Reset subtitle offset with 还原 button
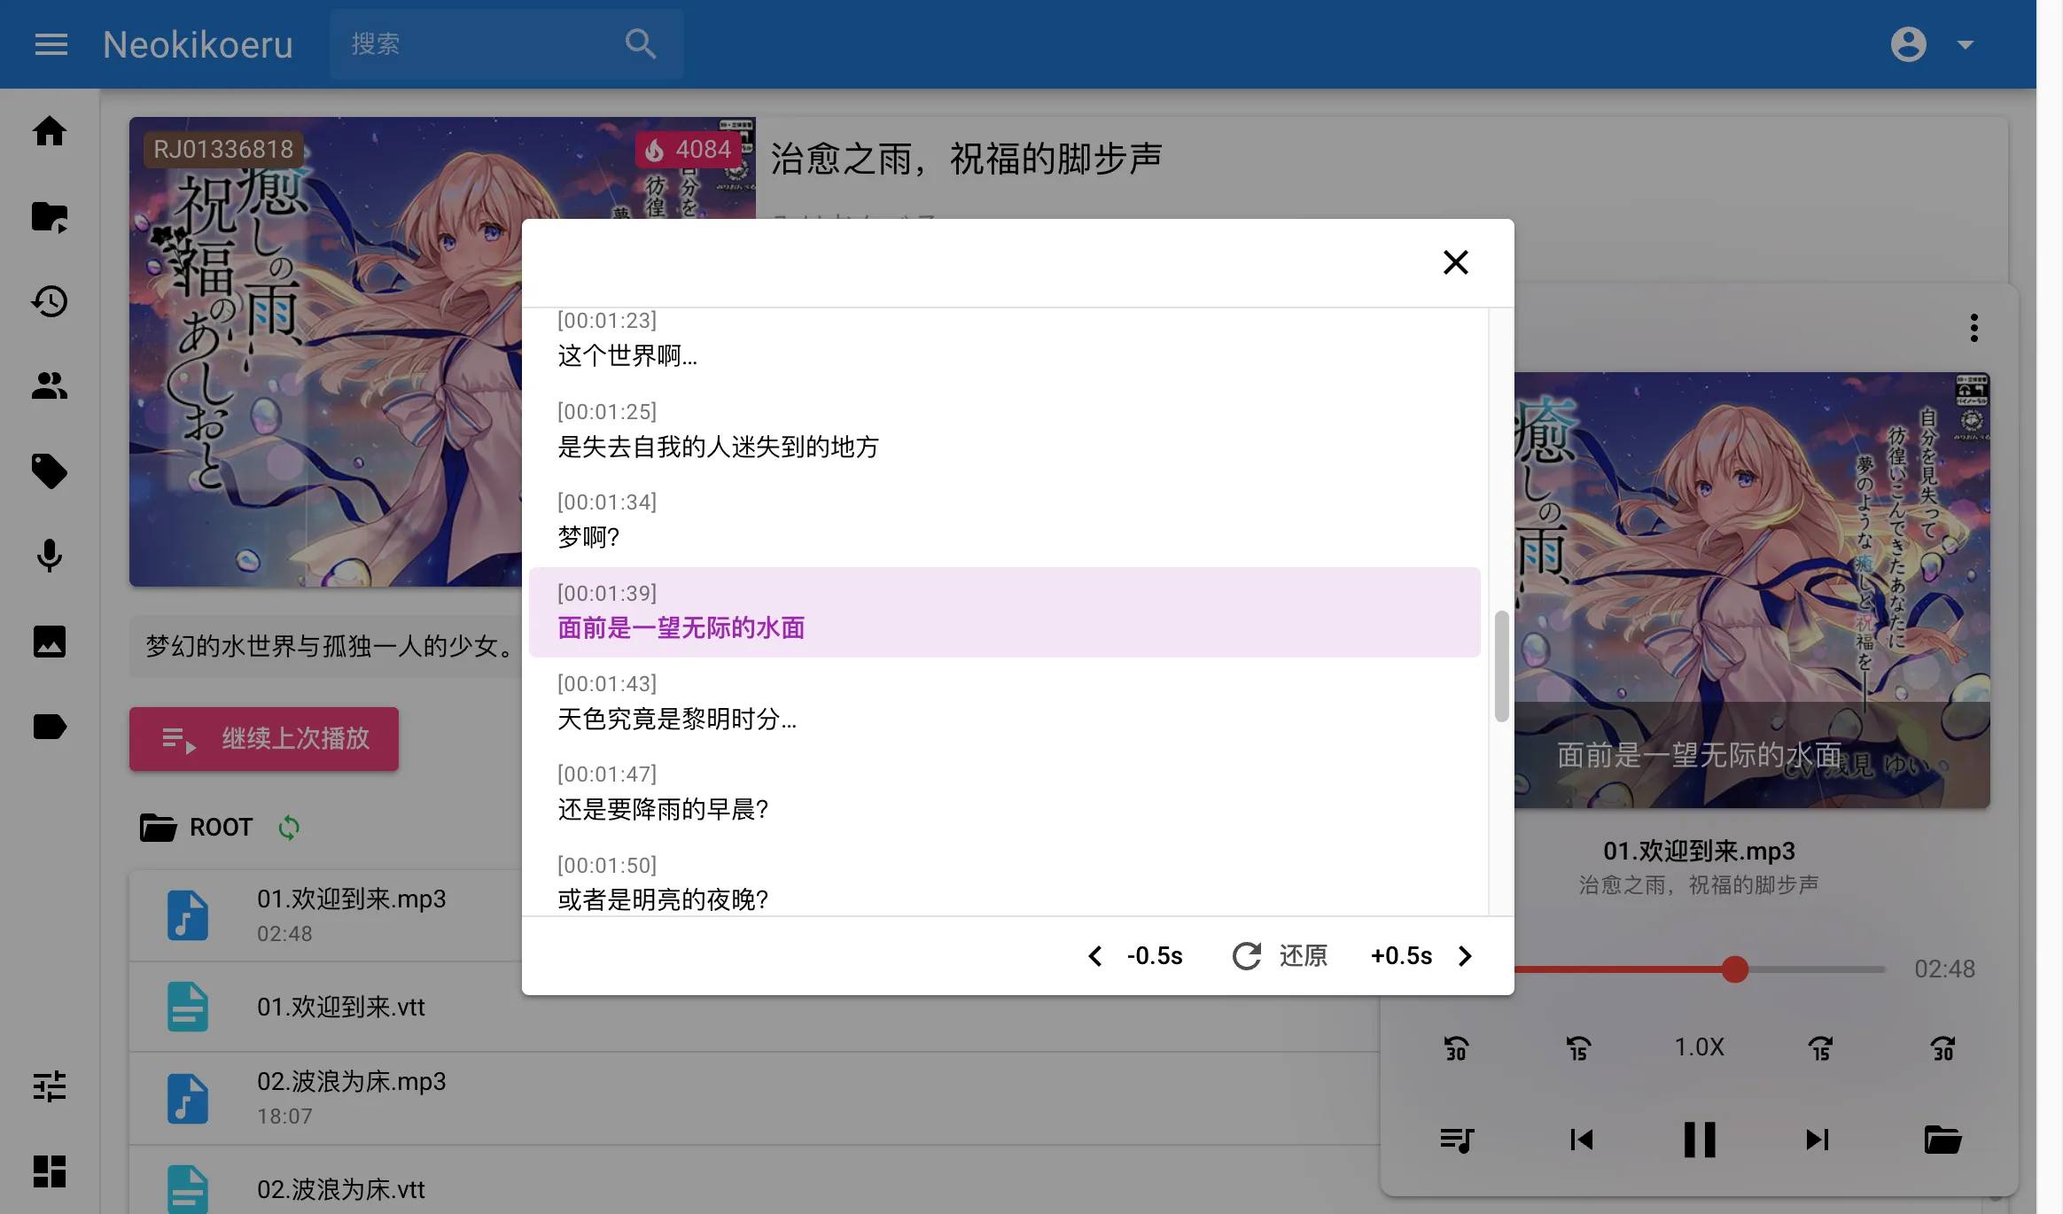The image size is (2063, 1214). [1280, 956]
